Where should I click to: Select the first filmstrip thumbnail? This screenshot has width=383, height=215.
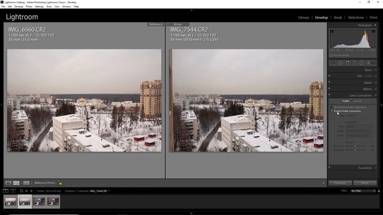coord(11,201)
